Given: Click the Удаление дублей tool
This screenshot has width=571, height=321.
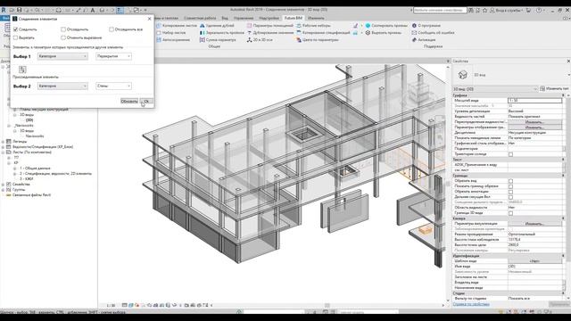Looking at the screenshot, I should click(217, 26).
